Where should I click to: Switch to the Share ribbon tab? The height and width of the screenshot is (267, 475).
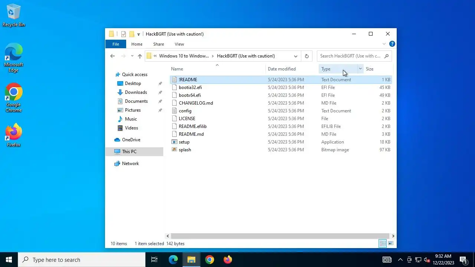tap(158, 44)
